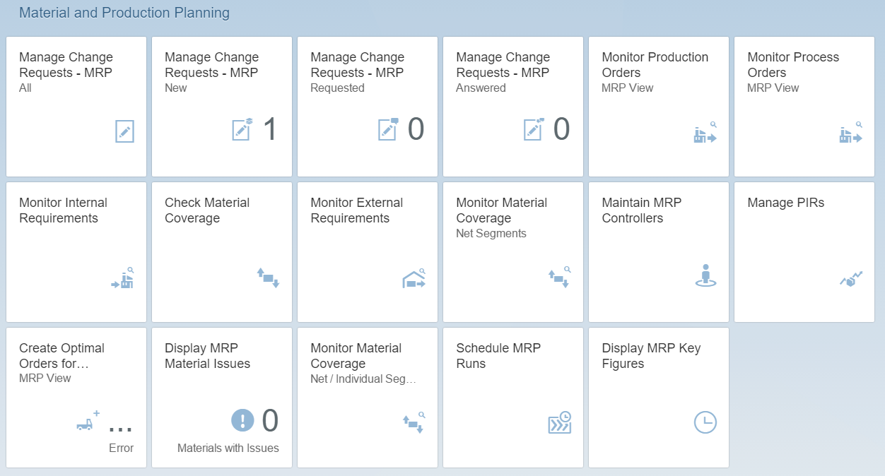Open Manage Change Requests - MRP New tile
Image resolution: width=885 pixels, height=476 pixels.
pyautogui.click(x=221, y=106)
